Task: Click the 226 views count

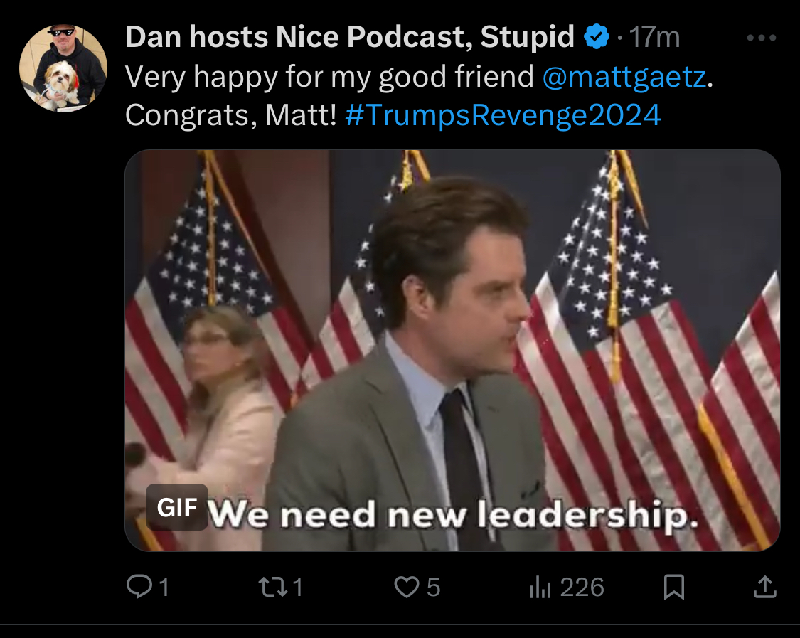Action: pos(582,588)
